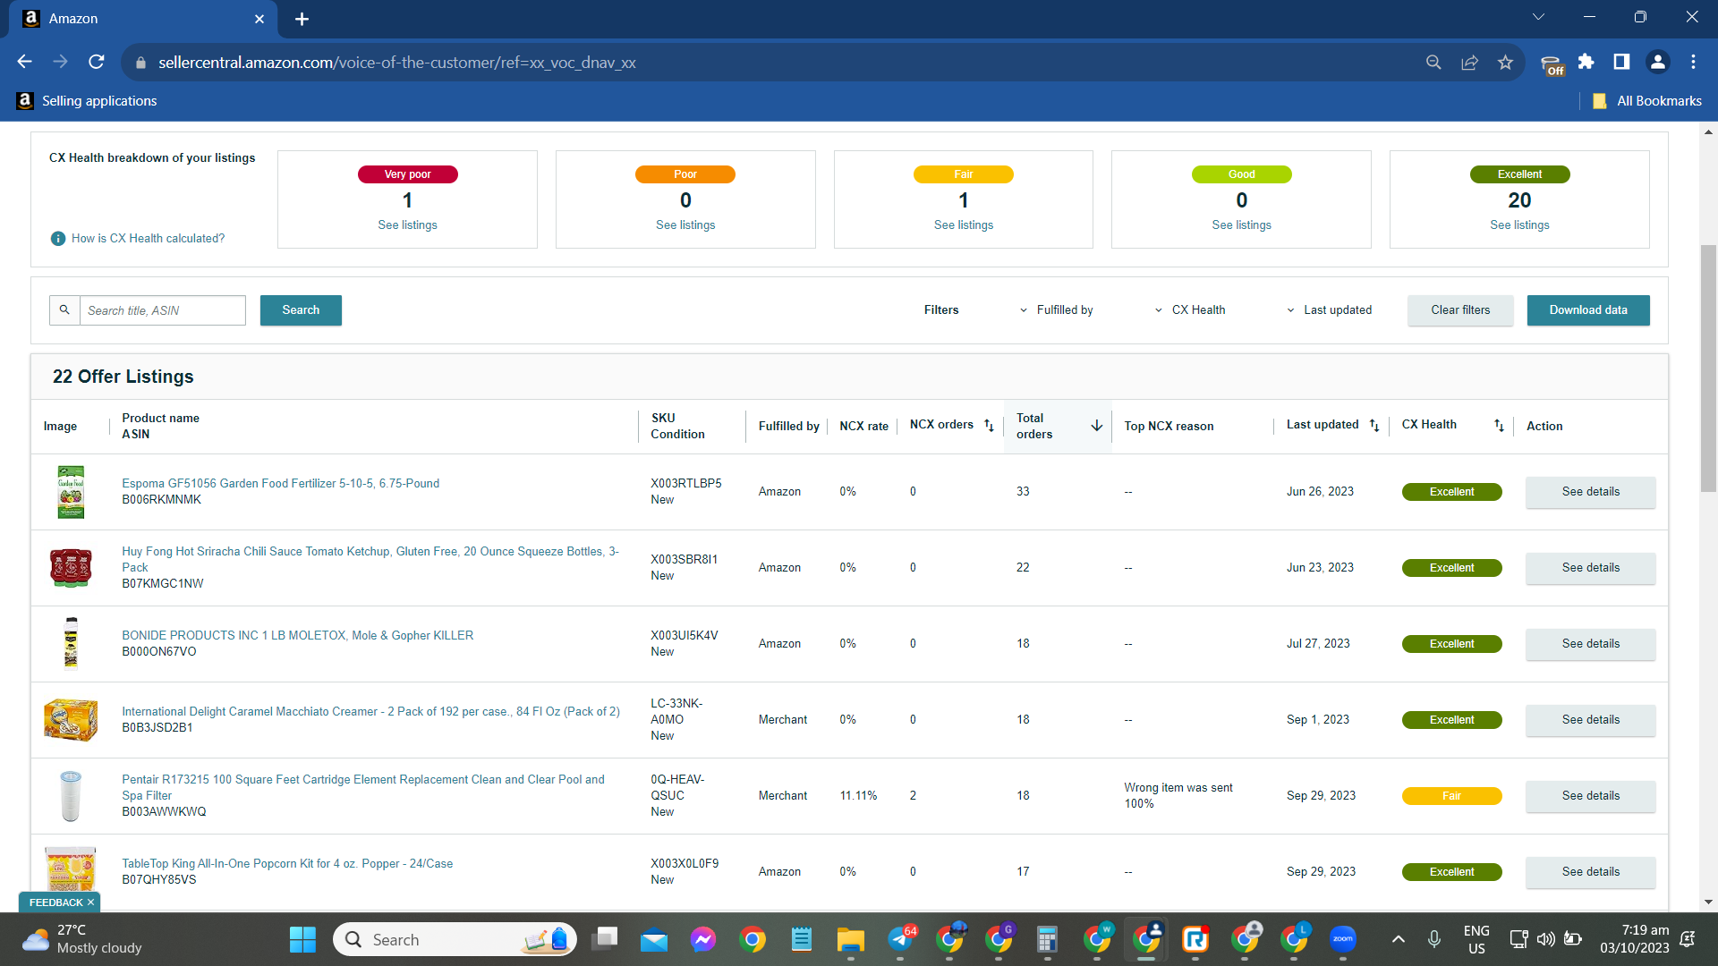1718x966 pixels.
Task: Sort by the Total orders down arrow
Action: tap(1096, 426)
